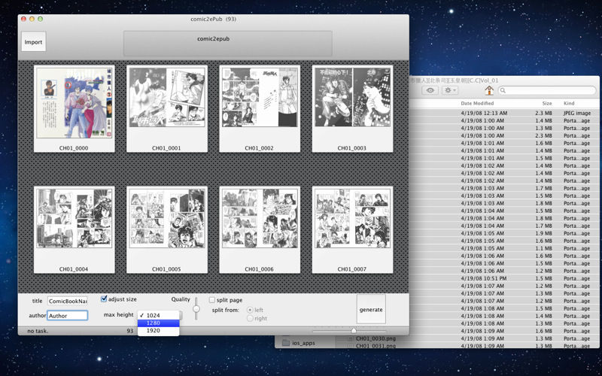602x376 pixels.
Task: Select the ios_apps folder icon
Action: pyautogui.click(x=286, y=343)
